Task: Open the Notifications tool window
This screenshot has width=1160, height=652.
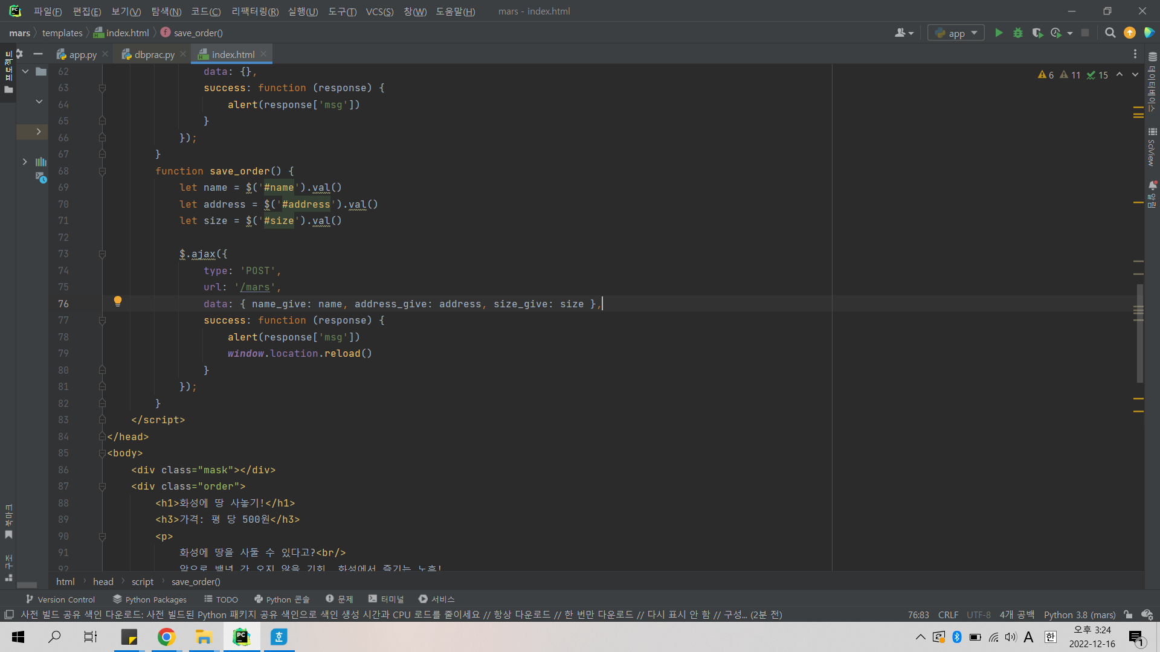Action: pos(1152,194)
